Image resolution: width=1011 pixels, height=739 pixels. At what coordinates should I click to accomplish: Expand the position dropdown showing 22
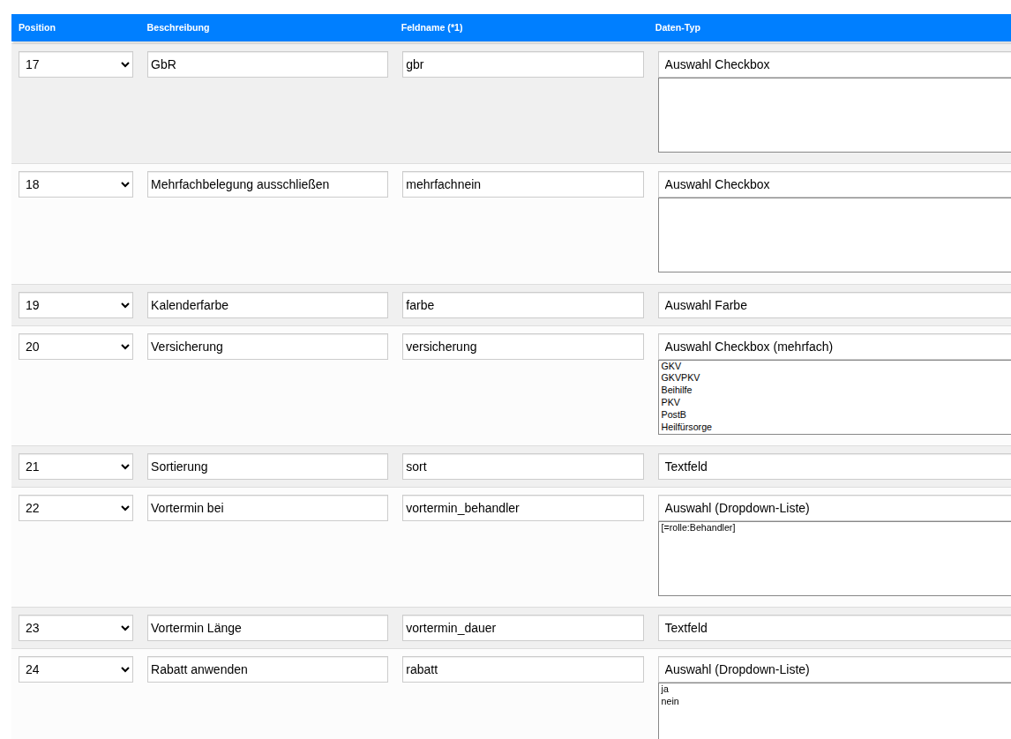pos(76,508)
